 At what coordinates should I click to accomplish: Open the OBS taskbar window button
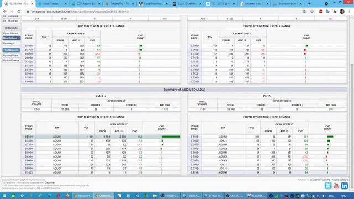pyautogui.click(x=235, y=196)
